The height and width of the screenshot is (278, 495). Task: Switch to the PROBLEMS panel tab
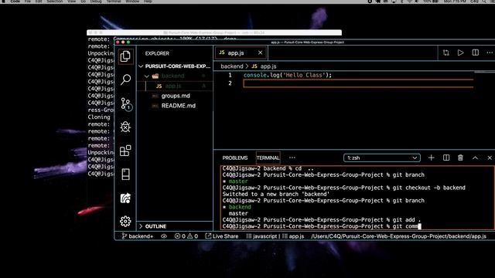235,158
